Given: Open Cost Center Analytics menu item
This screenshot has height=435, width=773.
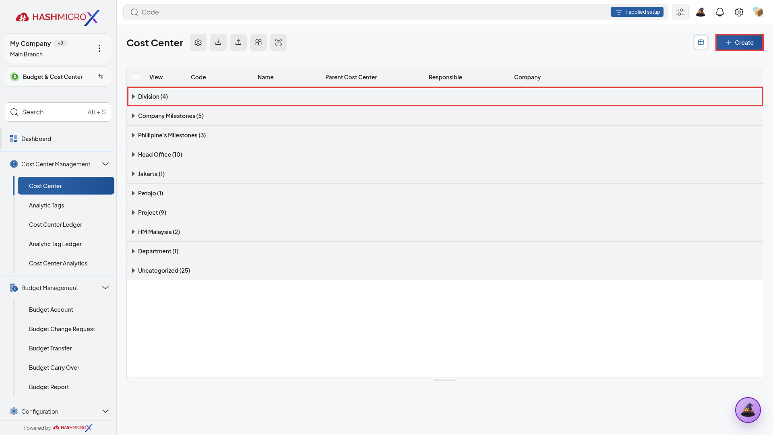Looking at the screenshot, I should (x=66, y=263).
